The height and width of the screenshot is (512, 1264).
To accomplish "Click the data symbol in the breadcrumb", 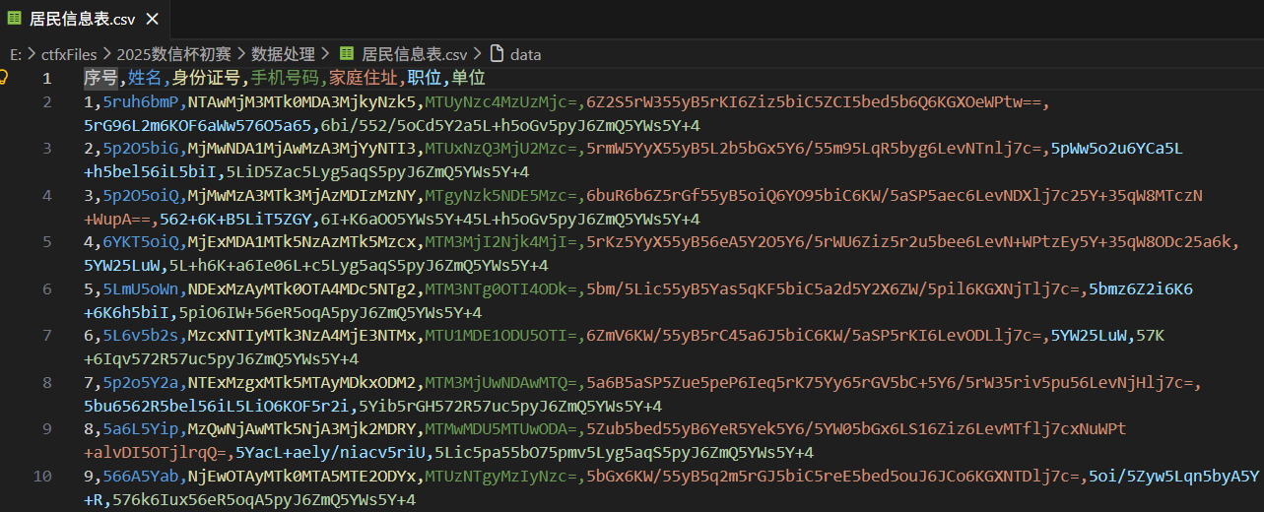I will click(525, 54).
